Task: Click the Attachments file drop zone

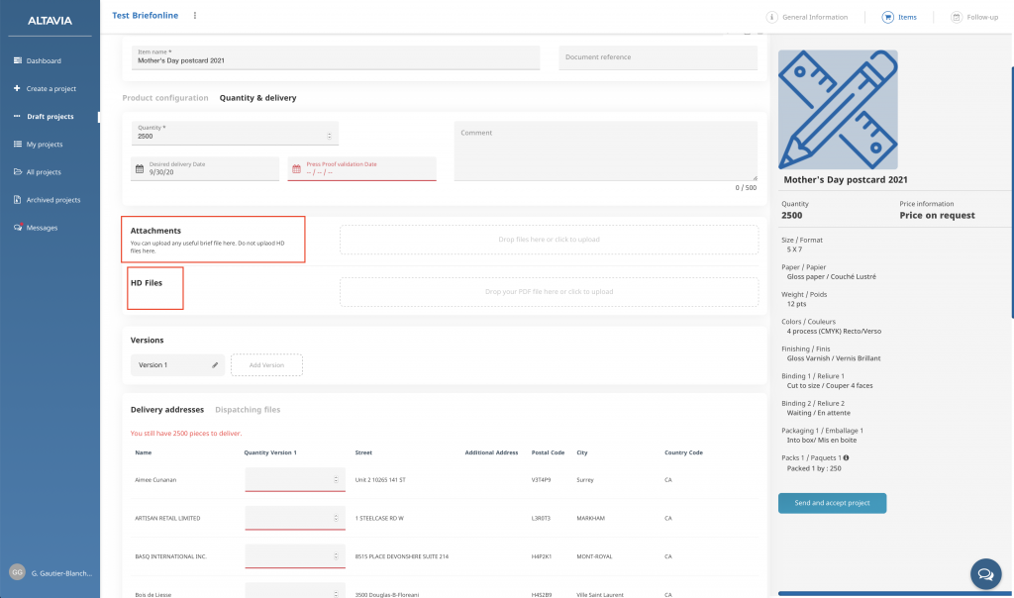Action: [x=549, y=240]
